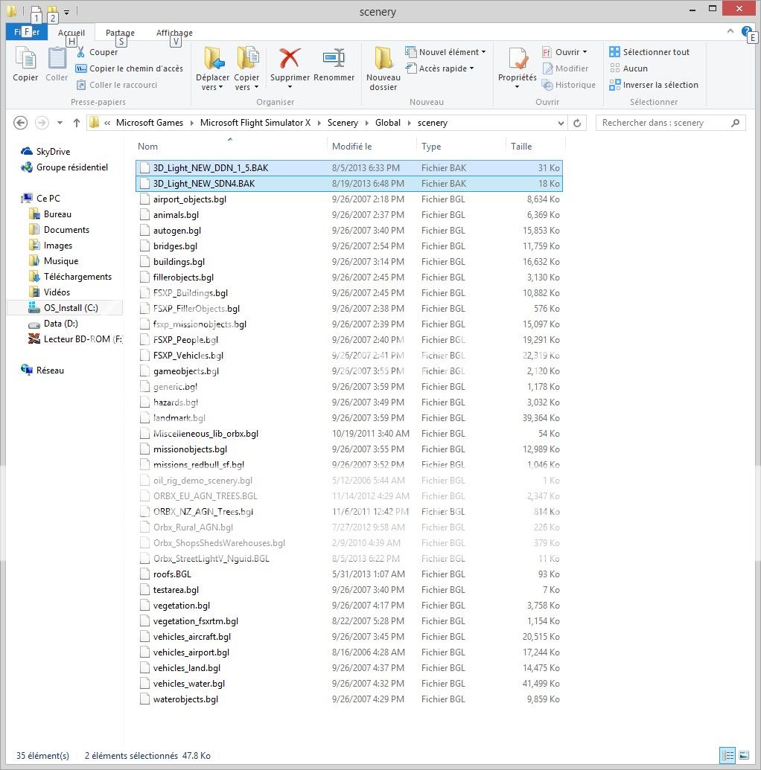Screen dimensions: 761x770
Task: Cut the selection with Couper
Action: [x=97, y=52]
